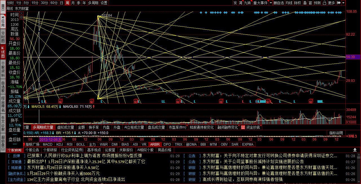Toggle 均线 moving average display
Viewport: 361px width, 184px height.
[x=289, y=3]
